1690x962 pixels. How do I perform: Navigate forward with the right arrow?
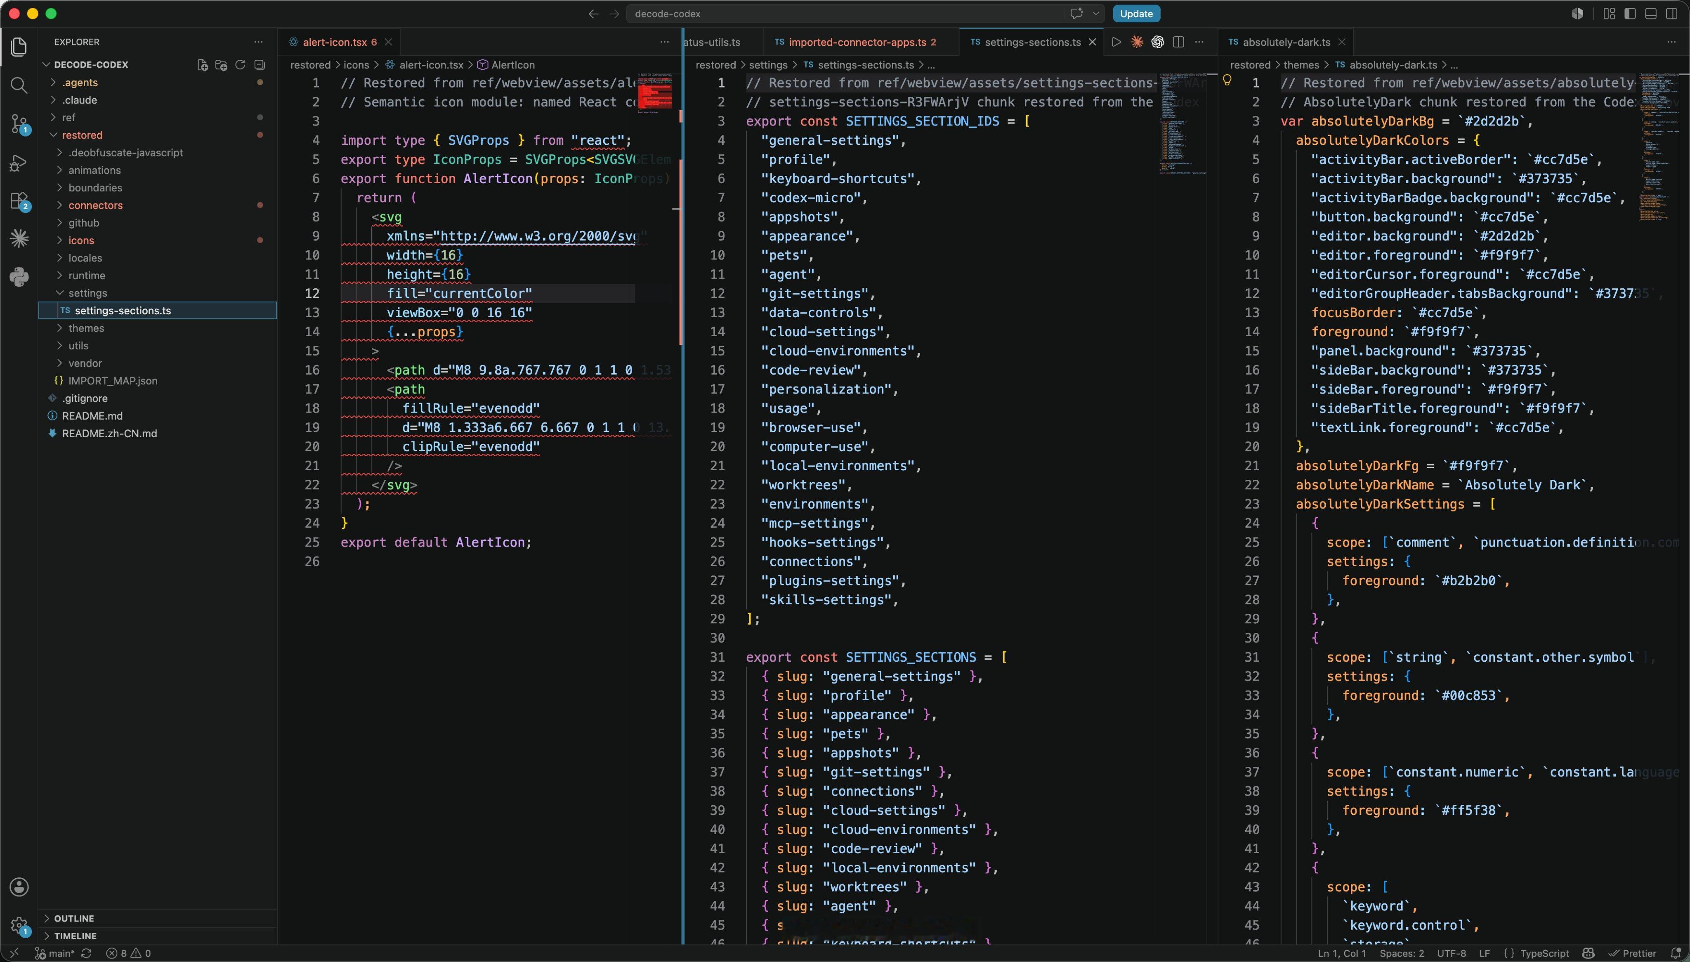pyautogui.click(x=614, y=14)
